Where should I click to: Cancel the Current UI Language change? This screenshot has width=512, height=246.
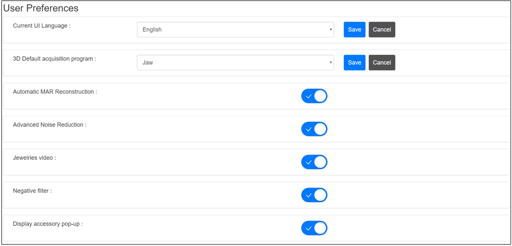[382, 30]
